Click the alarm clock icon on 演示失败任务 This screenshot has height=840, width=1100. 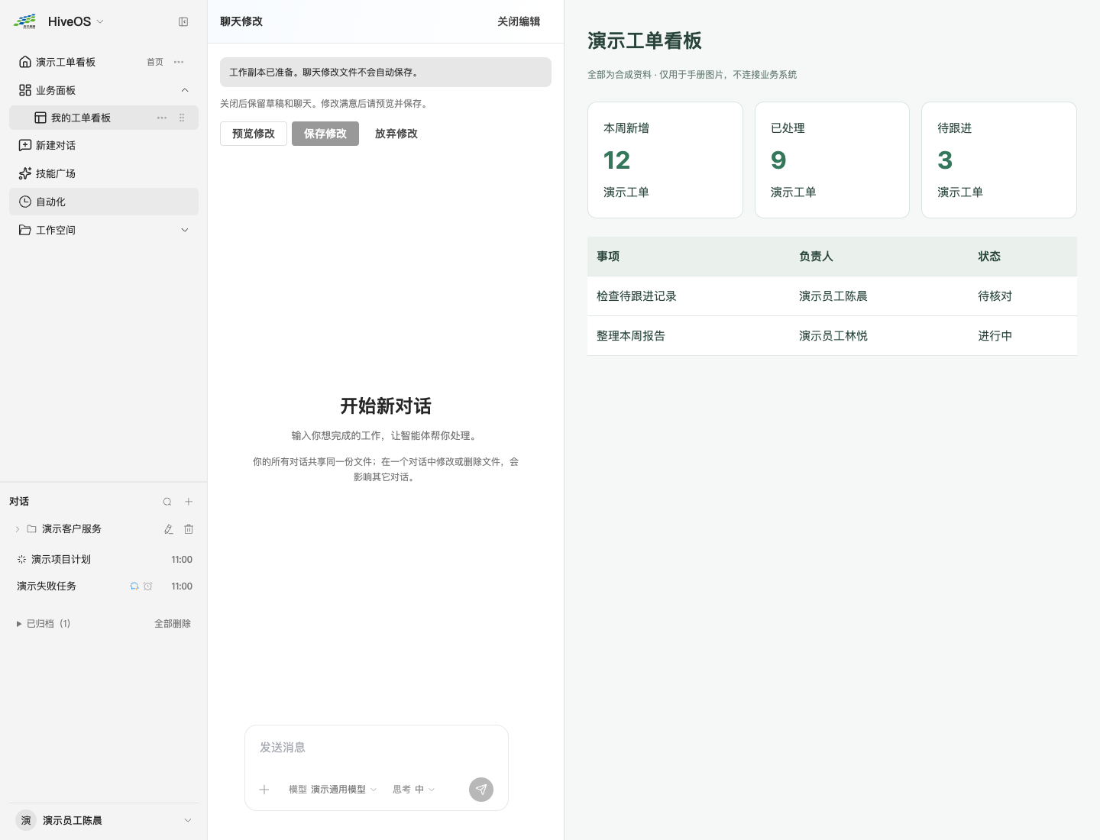tap(148, 586)
